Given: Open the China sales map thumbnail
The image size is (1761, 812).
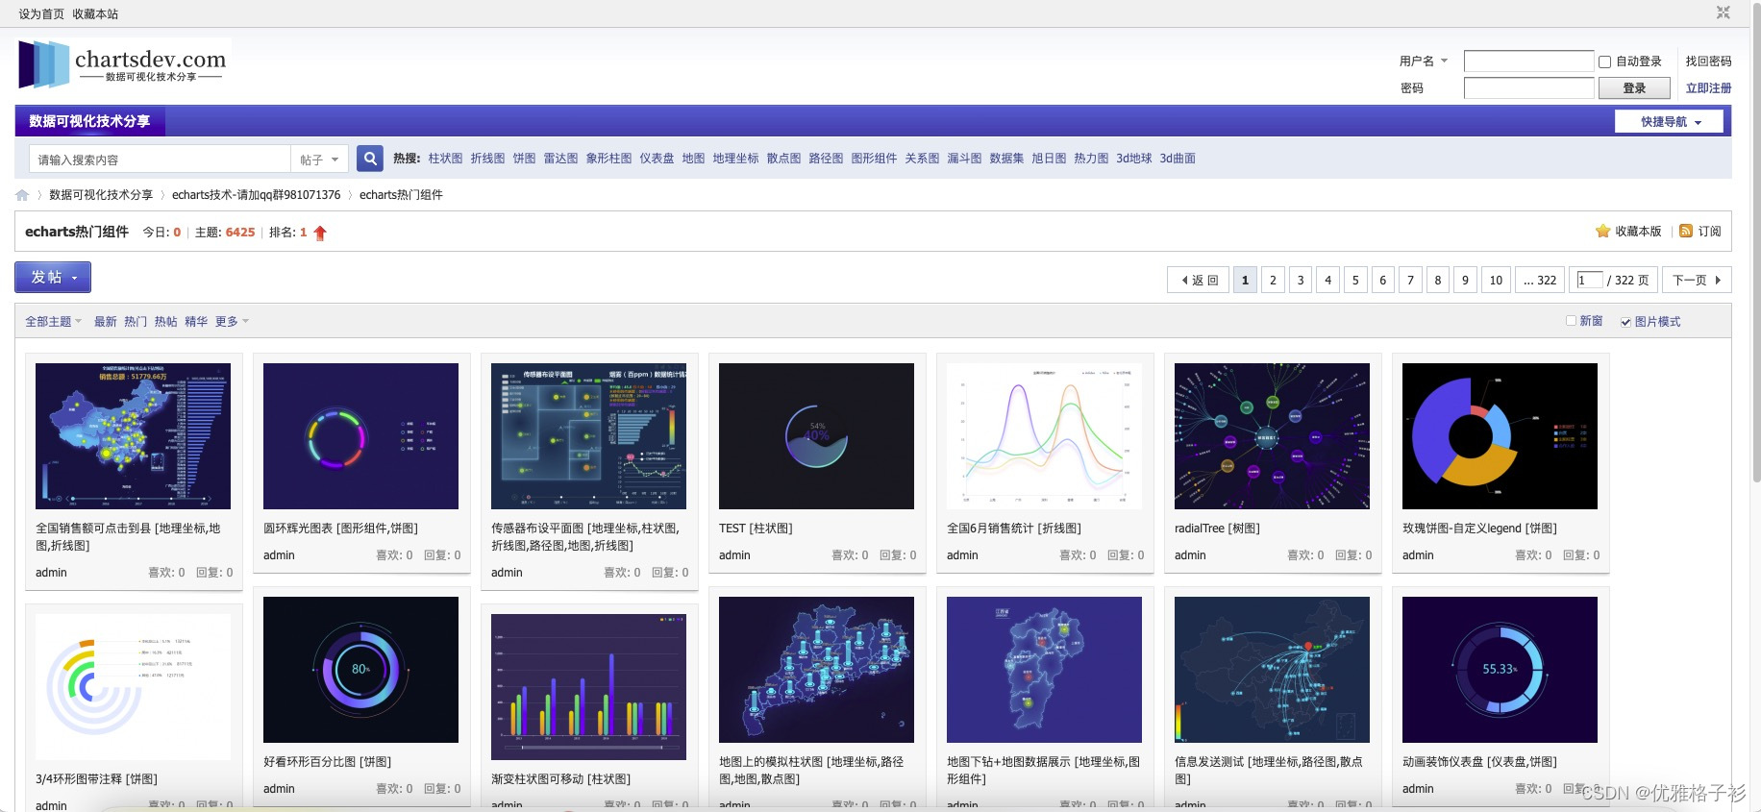Looking at the screenshot, I should [133, 436].
